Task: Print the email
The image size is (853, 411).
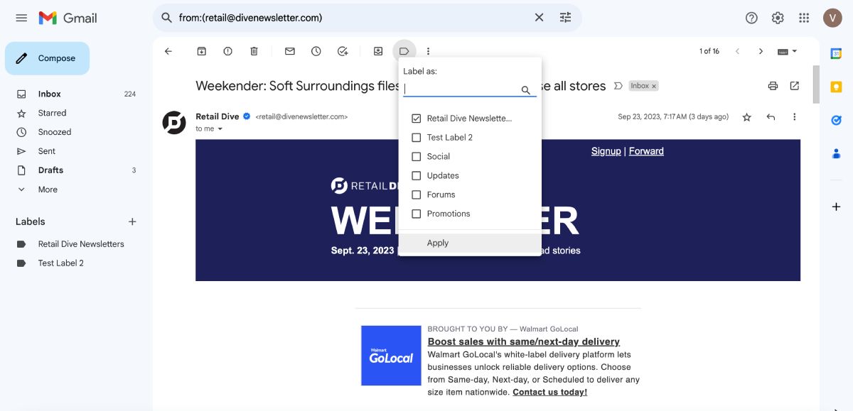Action: click(x=772, y=85)
